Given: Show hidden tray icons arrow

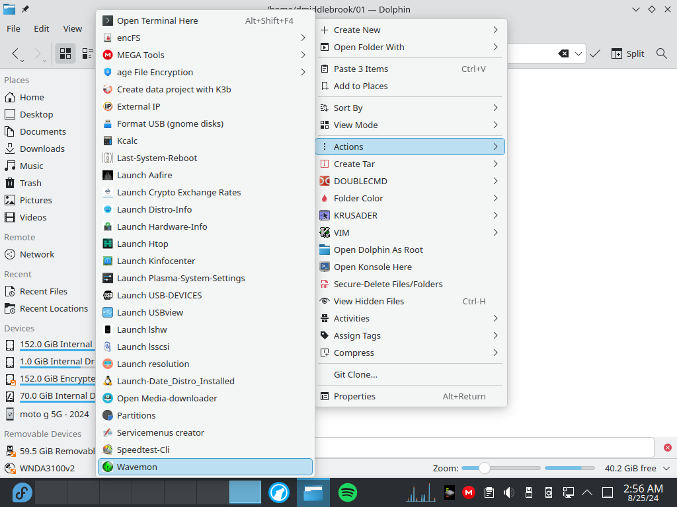Looking at the screenshot, I should pyautogui.click(x=587, y=492).
